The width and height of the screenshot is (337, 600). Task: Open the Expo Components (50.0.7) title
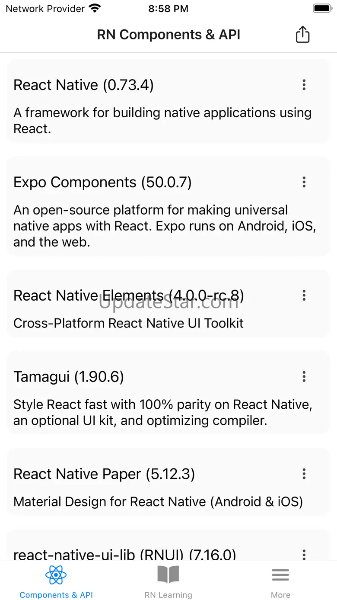click(x=102, y=182)
